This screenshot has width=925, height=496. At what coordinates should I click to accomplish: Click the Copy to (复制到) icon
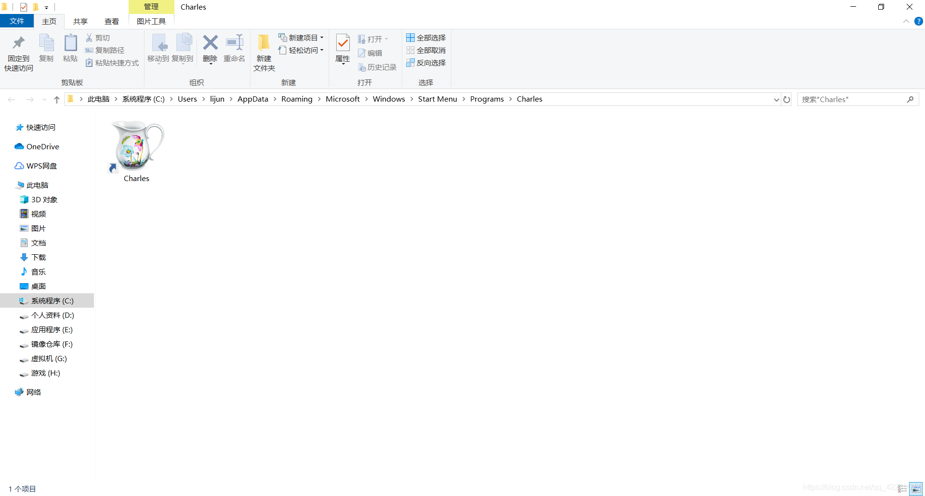pos(184,43)
